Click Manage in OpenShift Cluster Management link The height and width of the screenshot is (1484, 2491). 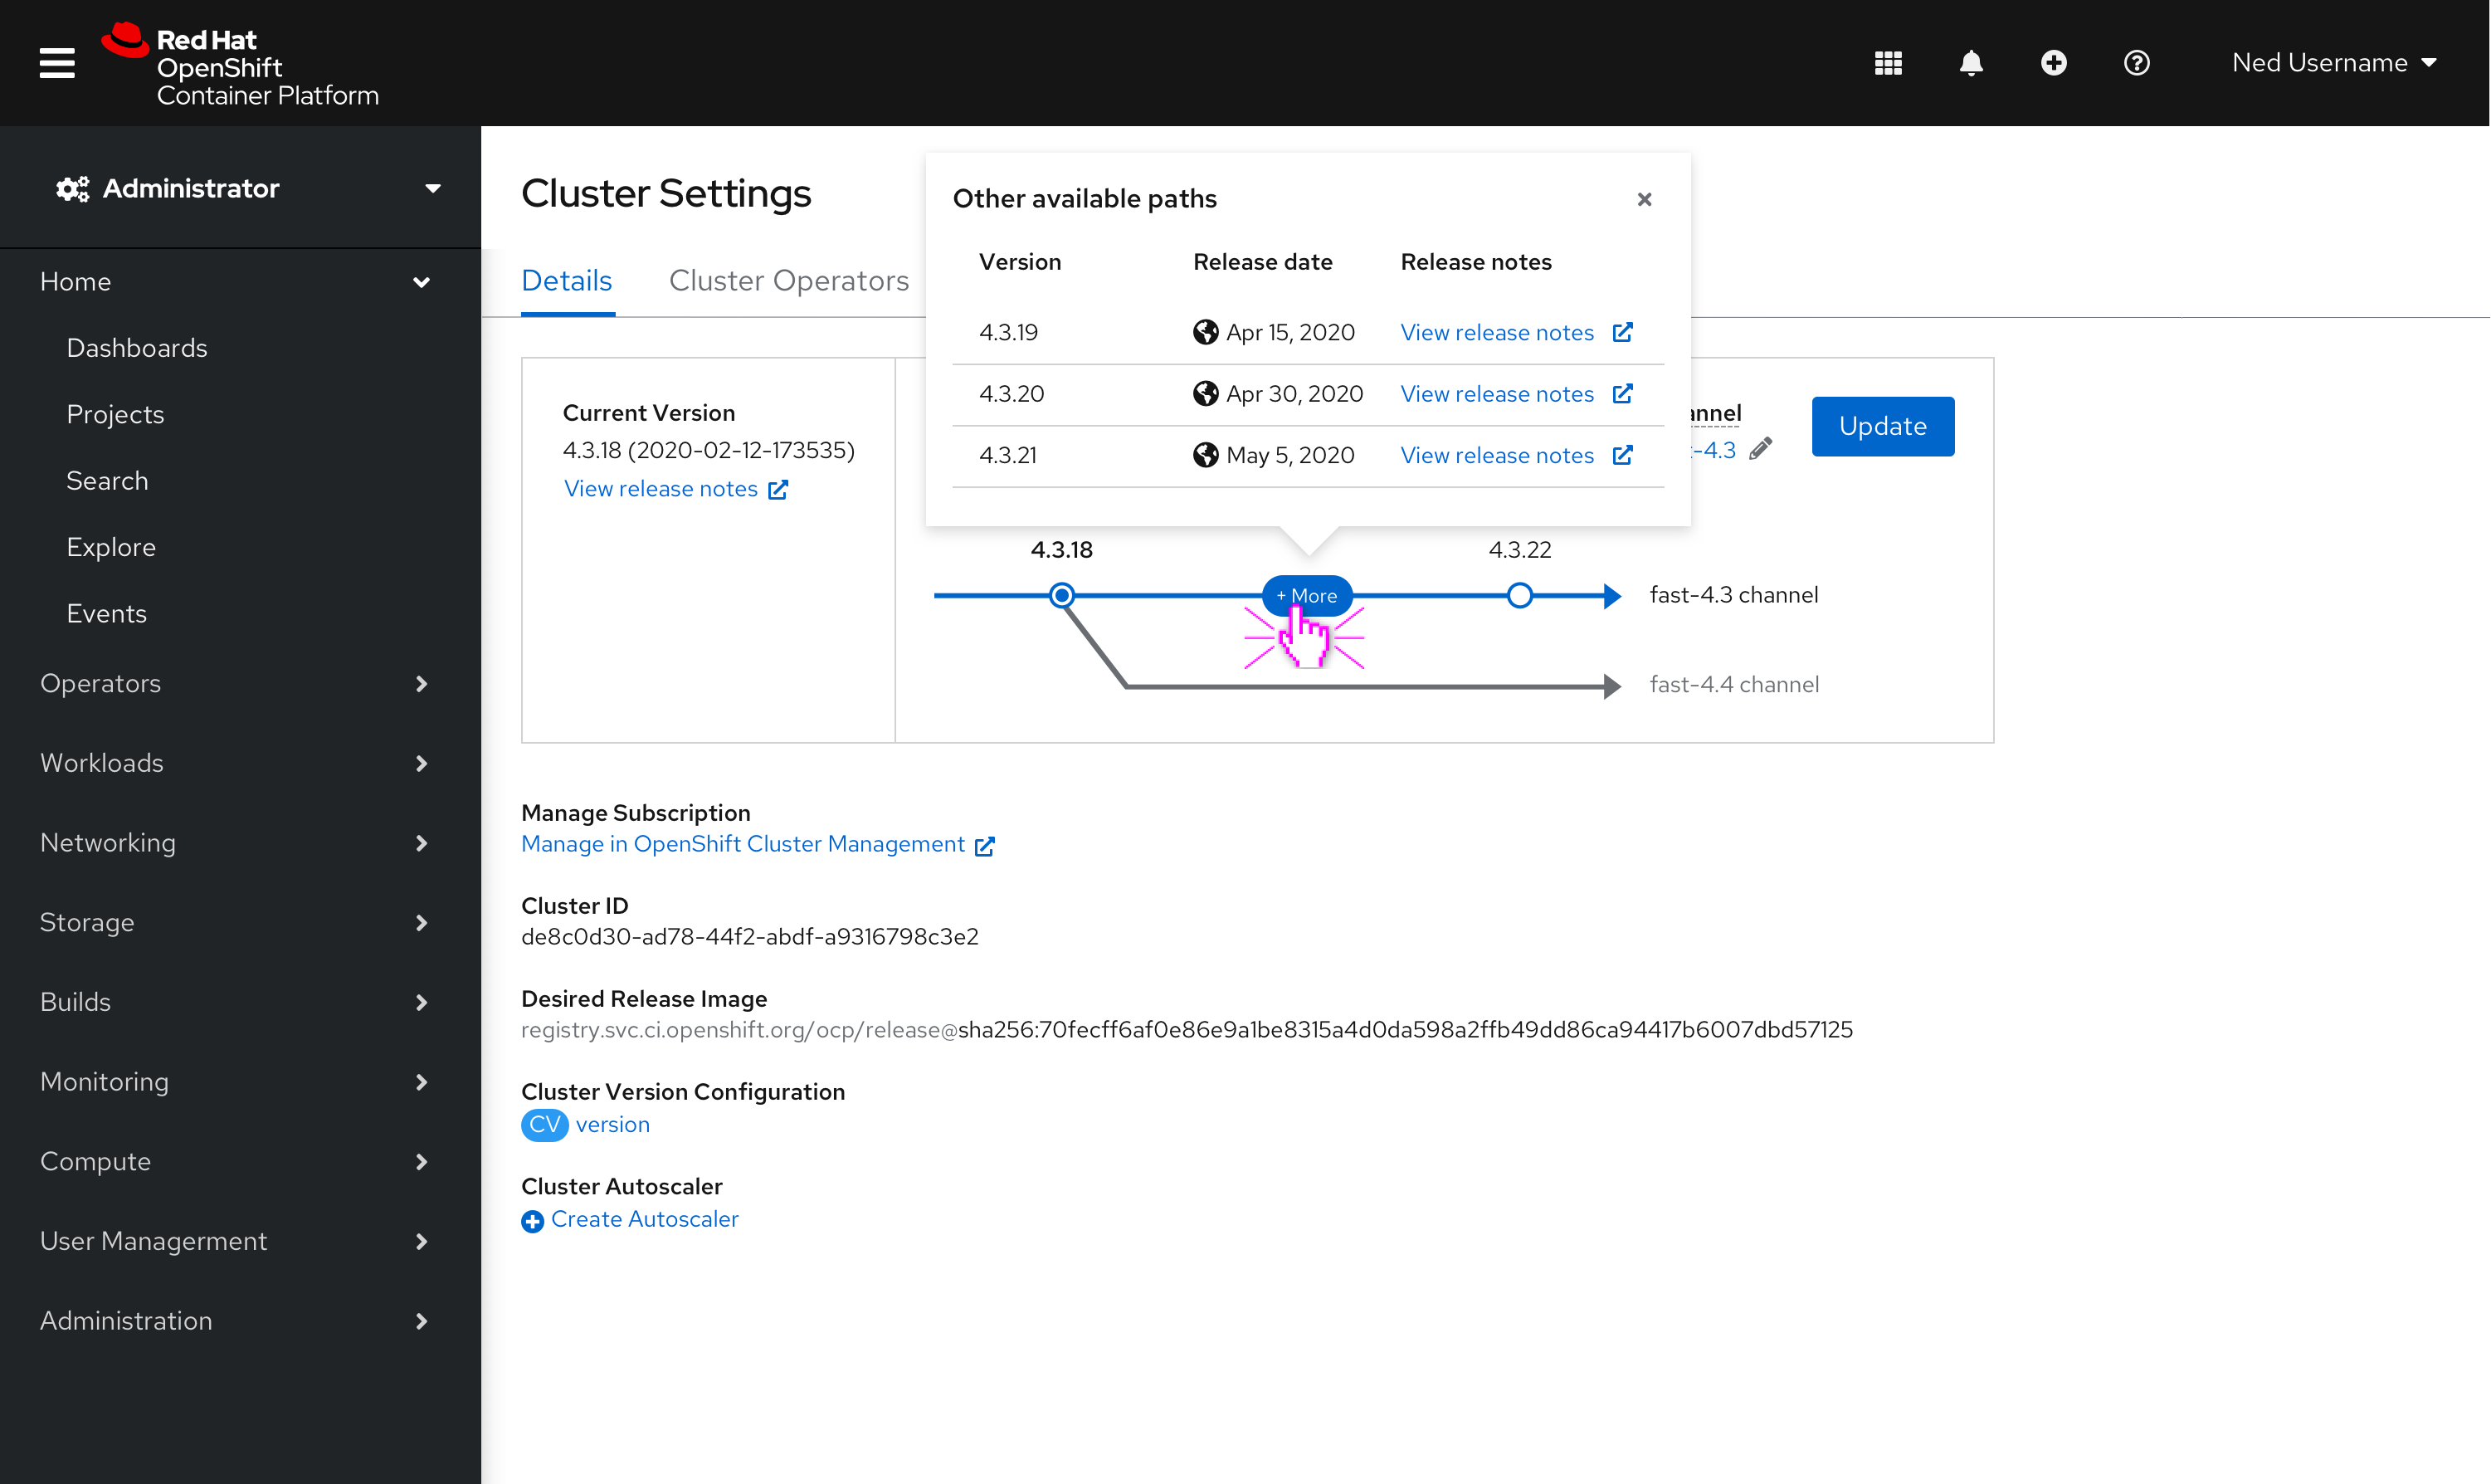click(758, 842)
